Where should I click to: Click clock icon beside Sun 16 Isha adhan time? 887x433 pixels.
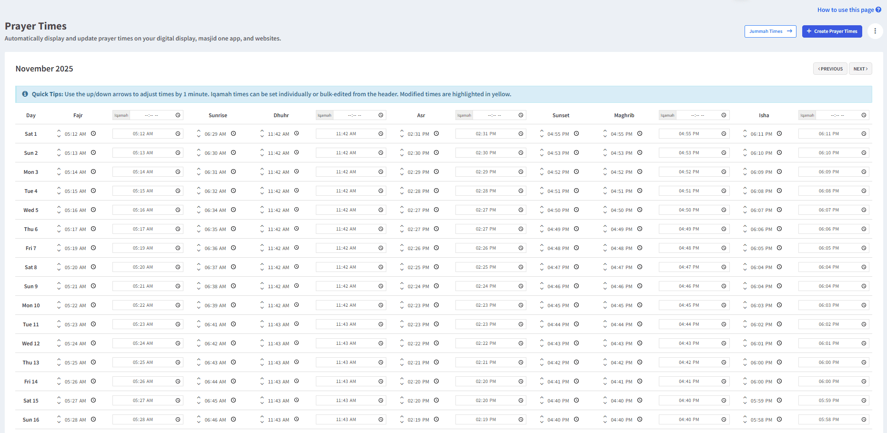click(x=779, y=419)
